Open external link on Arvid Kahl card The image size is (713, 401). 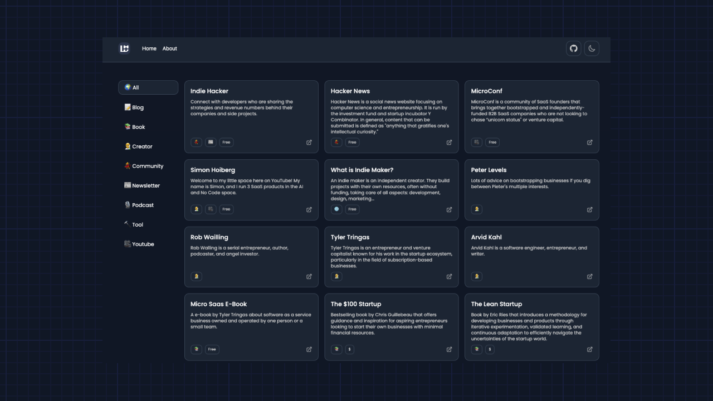tap(590, 277)
